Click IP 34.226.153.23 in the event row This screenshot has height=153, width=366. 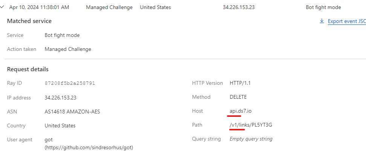point(239,7)
